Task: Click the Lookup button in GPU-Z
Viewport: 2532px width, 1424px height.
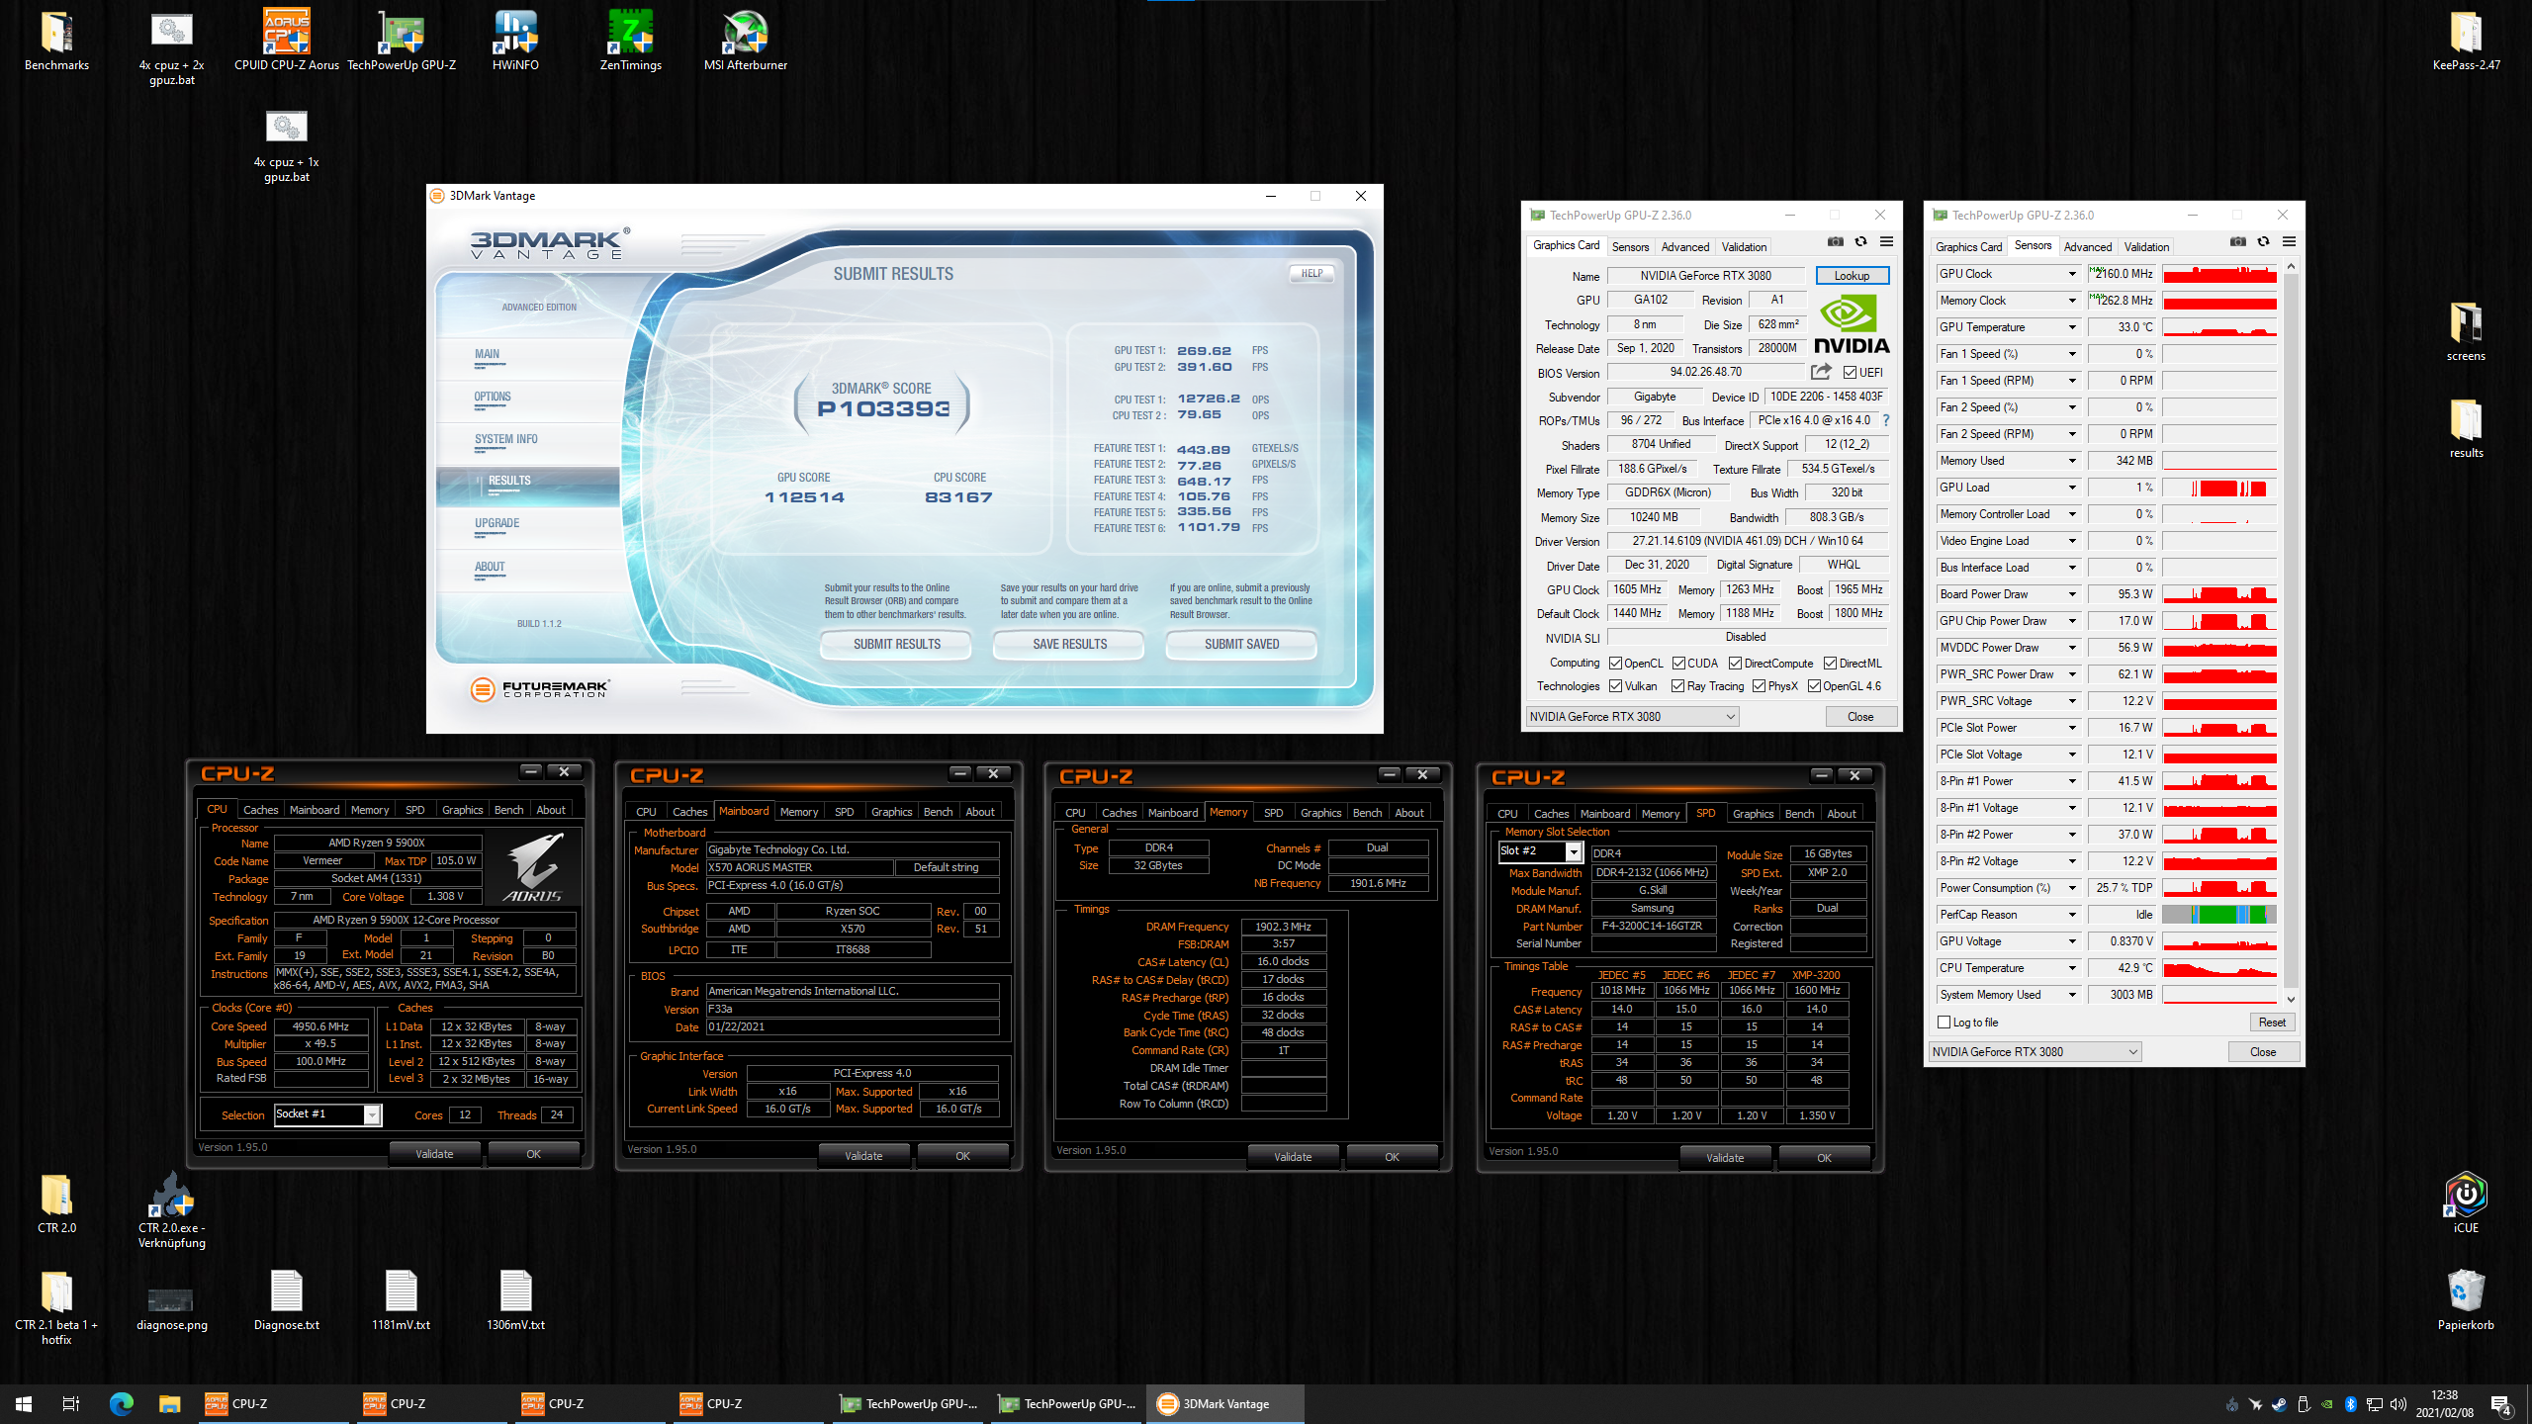Action: tap(1852, 276)
